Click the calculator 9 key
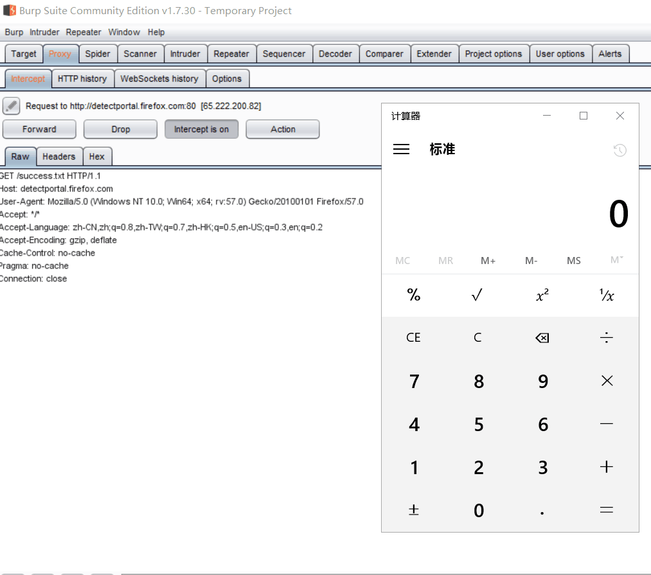This screenshot has height=575, width=651. pyautogui.click(x=542, y=381)
